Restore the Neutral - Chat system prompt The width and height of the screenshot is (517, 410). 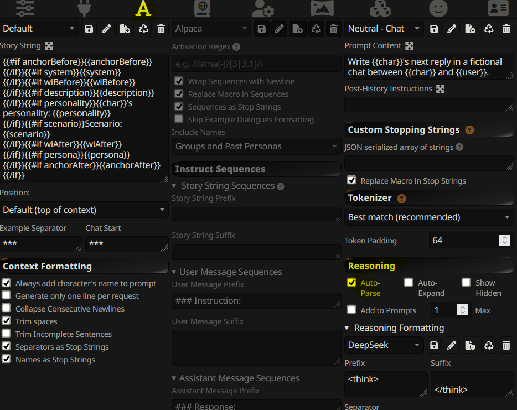[x=489, y=29]
